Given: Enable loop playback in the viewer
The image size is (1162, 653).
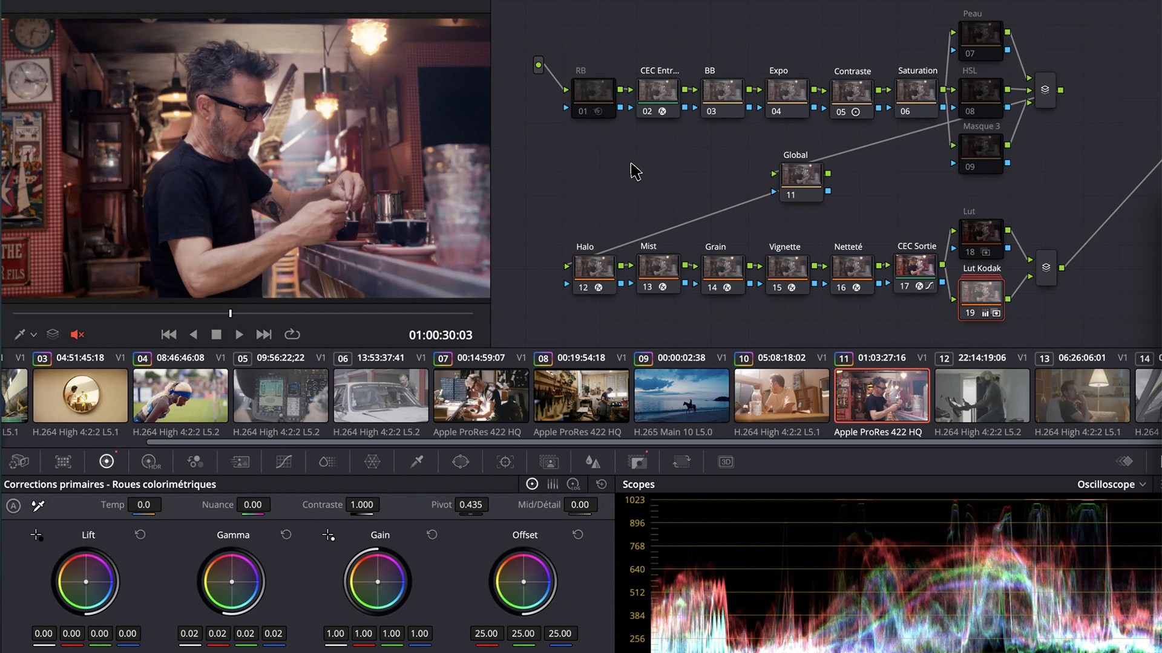Looking at the screenshot, I should click(x=292, y=334).
